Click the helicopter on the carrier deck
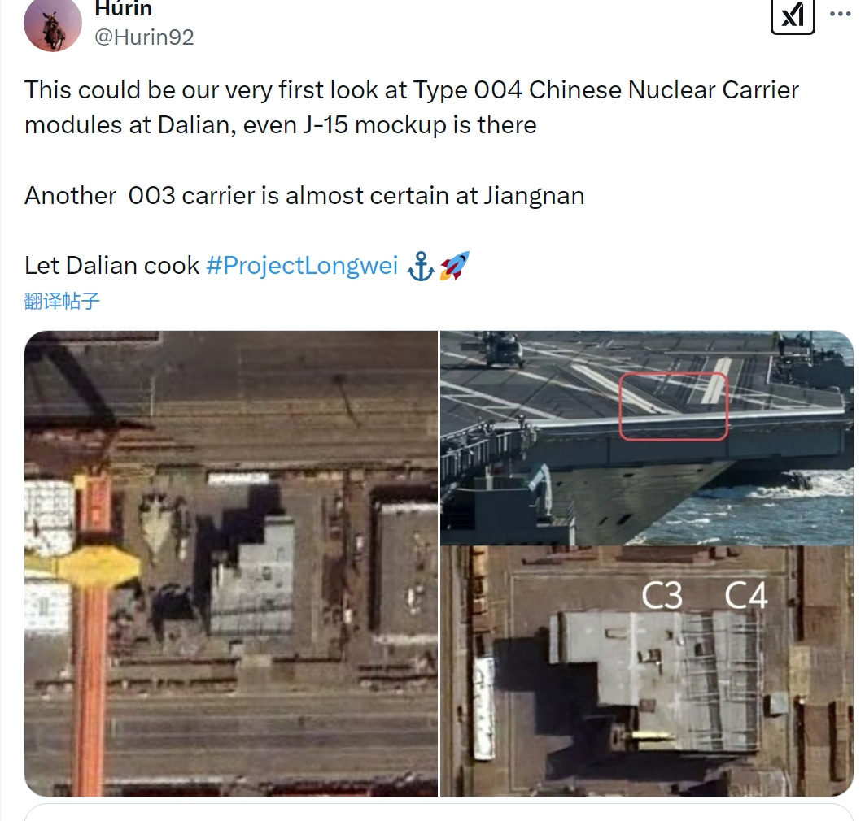The height and width of the screenshot is (821, 865). coord(500,350)
